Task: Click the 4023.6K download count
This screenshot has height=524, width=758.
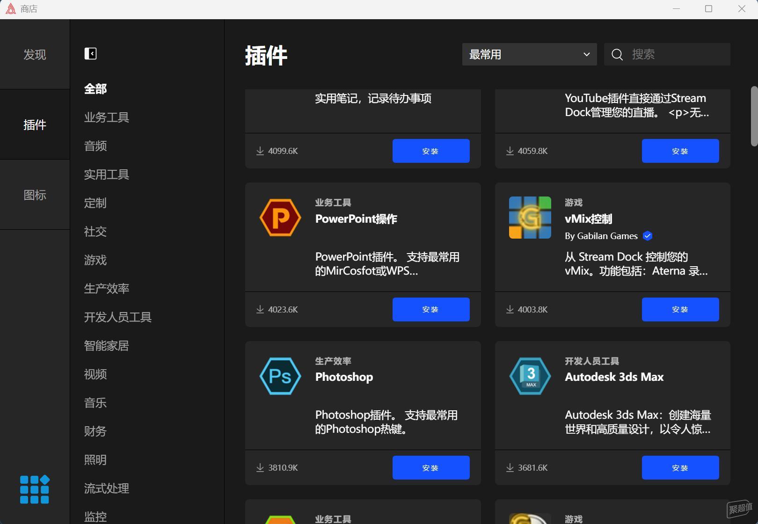Action: click(283, 309)
